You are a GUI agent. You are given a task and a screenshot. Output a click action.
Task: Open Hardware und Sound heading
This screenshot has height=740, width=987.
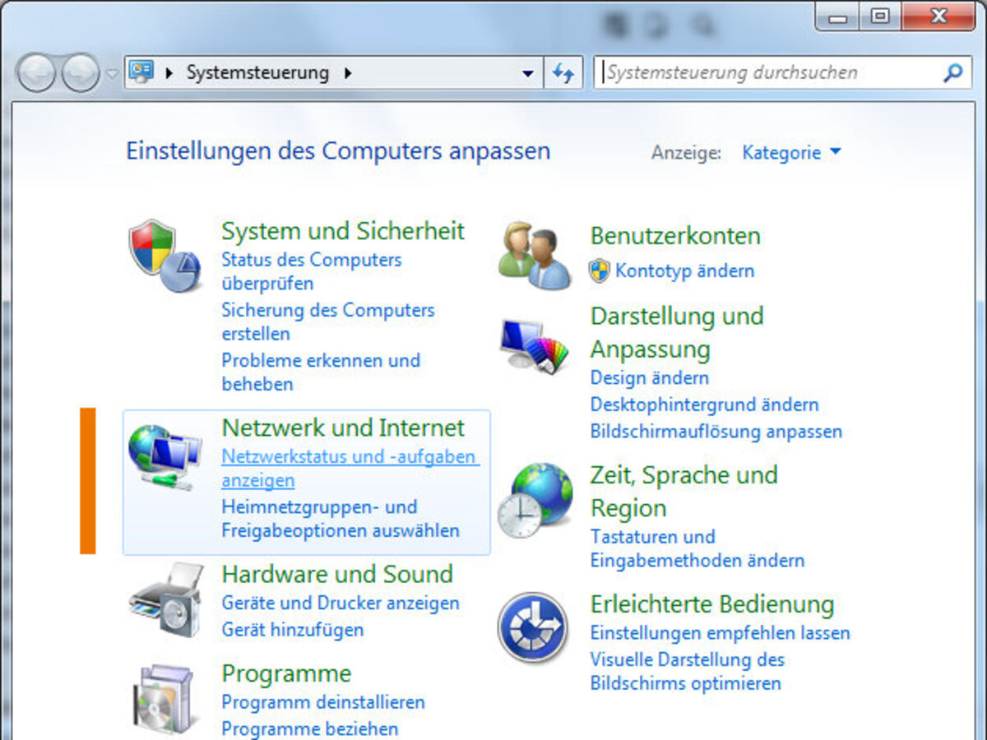(337, 574)
